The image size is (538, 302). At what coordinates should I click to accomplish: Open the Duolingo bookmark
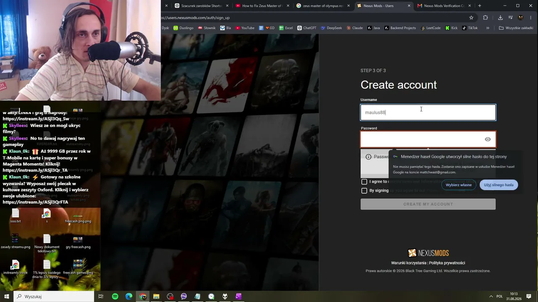coord(183,28)
